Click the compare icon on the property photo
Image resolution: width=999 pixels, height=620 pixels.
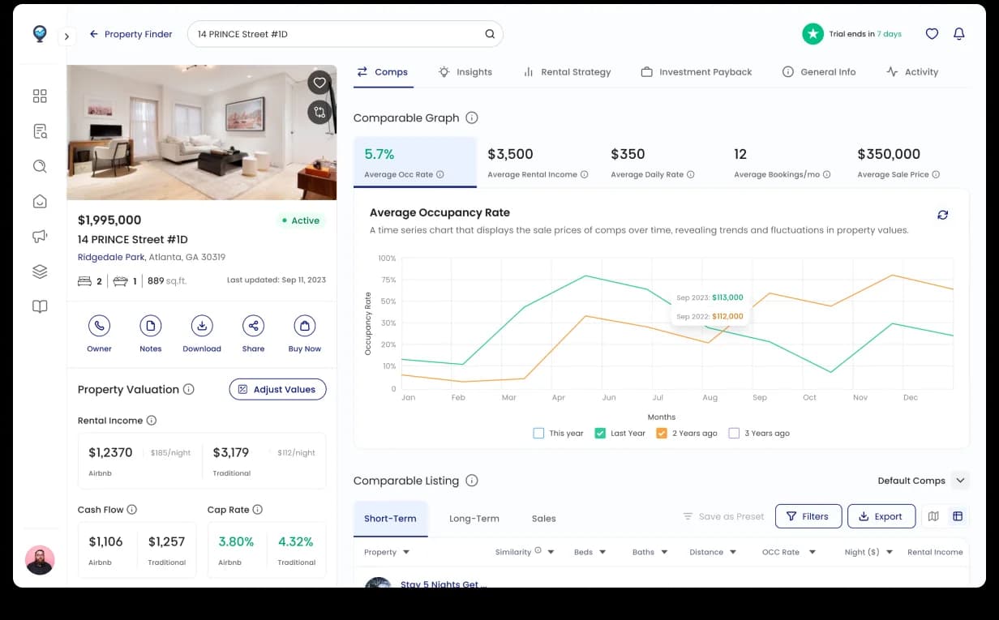coord(319,112)
